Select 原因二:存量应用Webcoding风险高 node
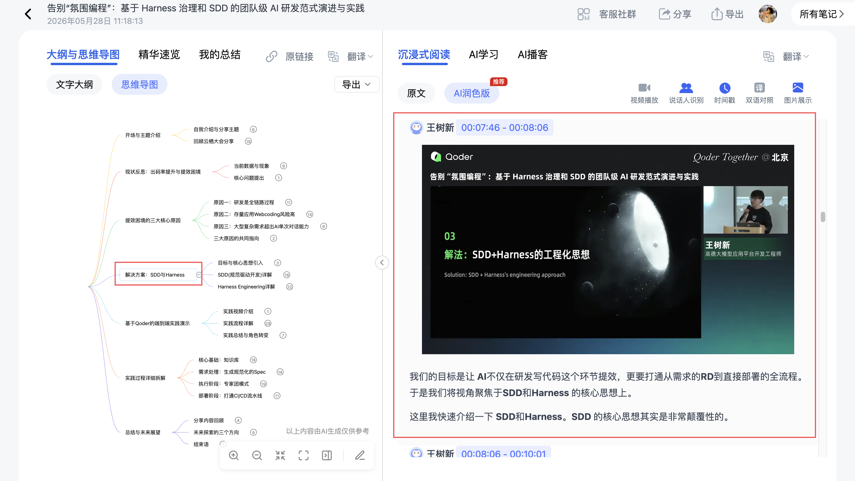The image size is (855, 481). (254, 214)
